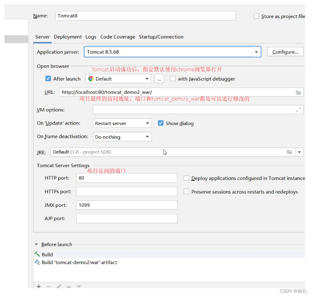Switch to the Logs tab
313x297 pixels.
(x=91, y=37)
